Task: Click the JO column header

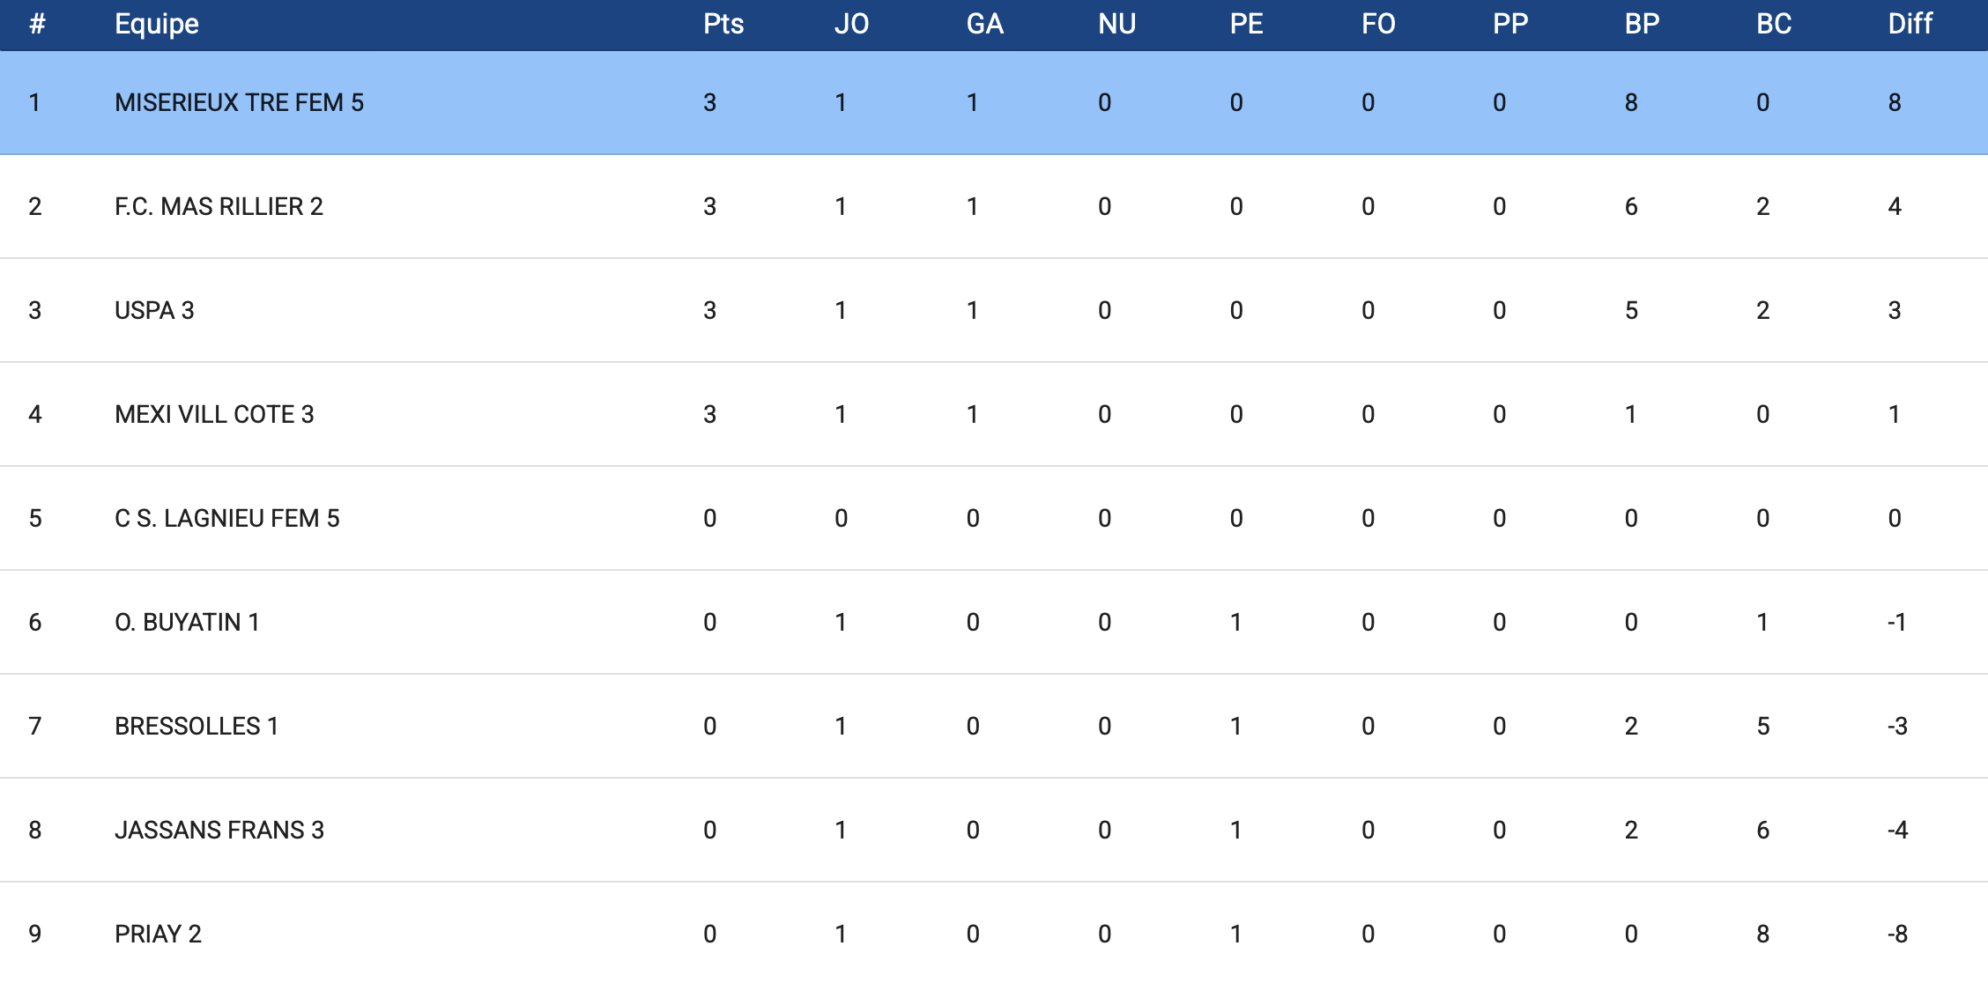Action: point(851,24)
